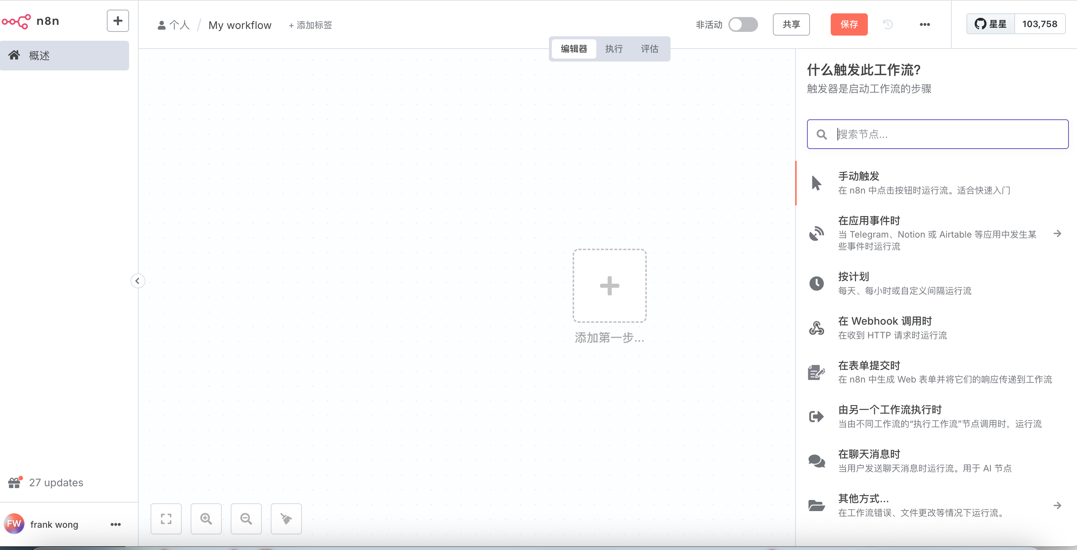Select the 在聊天消息时 chat bubbles icon

pos(817,461)
